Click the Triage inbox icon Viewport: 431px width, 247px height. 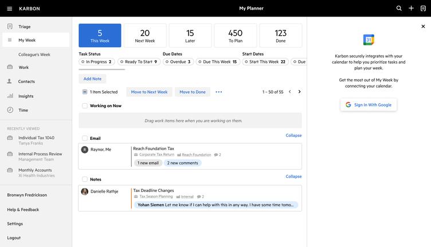pyautogui.click(x=10, y=26)
